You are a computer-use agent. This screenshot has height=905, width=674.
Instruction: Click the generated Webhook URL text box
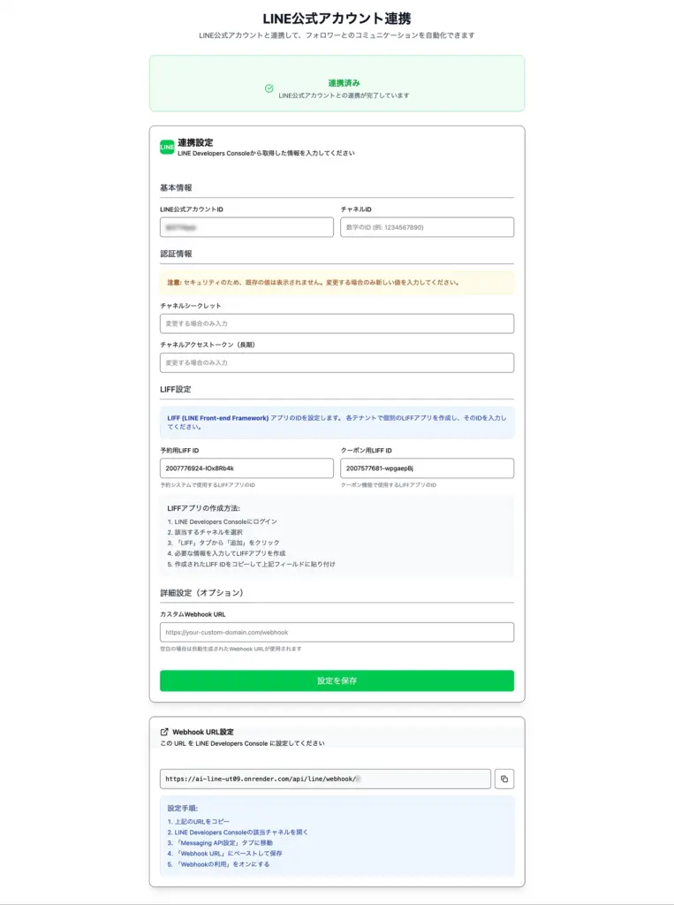click(x=324, y=779)
